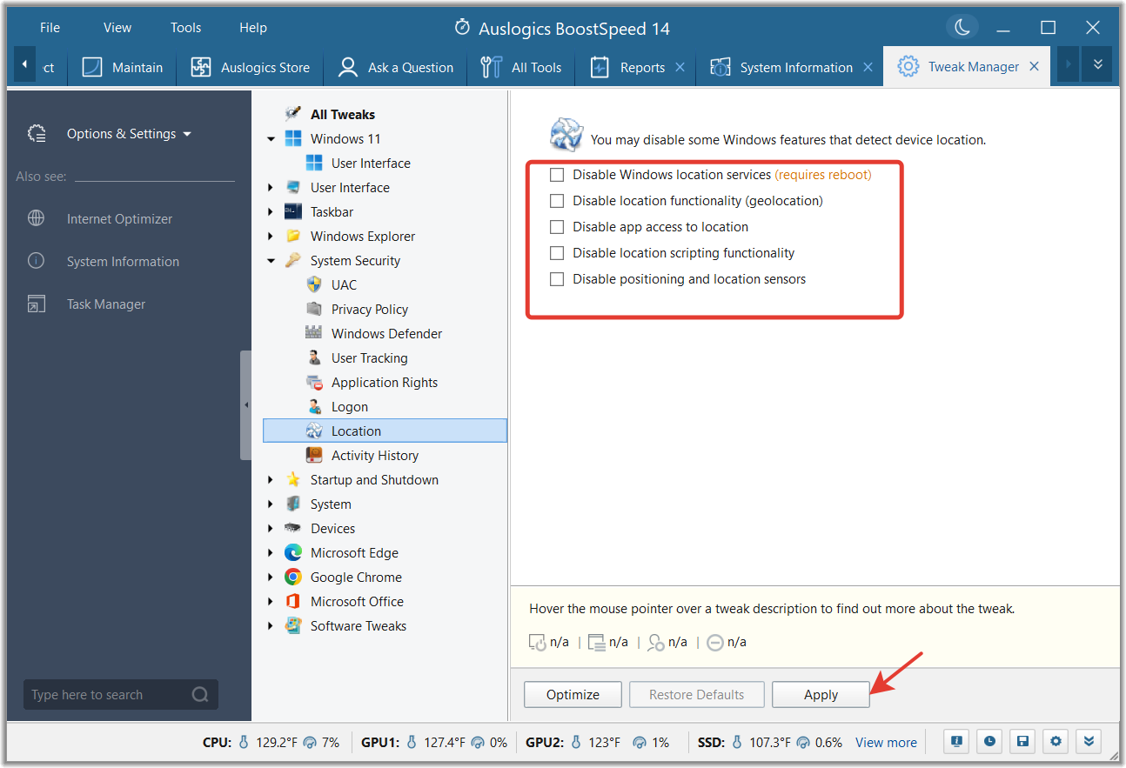Click the status bar save disk icon
The height and width of the screenshot is (768, 1126).
[1022, 742]
